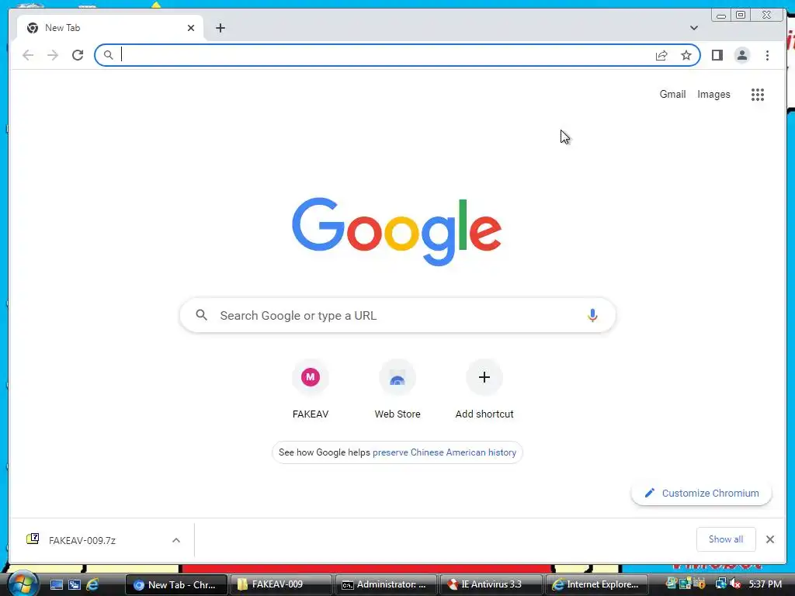Click the 5:37 PM clock
This screenshot has height=596, width=795.
tap(765, 584)
